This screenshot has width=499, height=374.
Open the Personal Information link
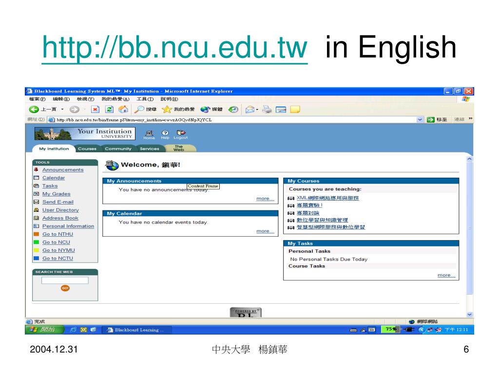[x=68, y=226]
